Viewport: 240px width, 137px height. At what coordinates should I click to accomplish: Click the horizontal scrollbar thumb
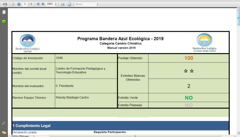pos(135,136)
